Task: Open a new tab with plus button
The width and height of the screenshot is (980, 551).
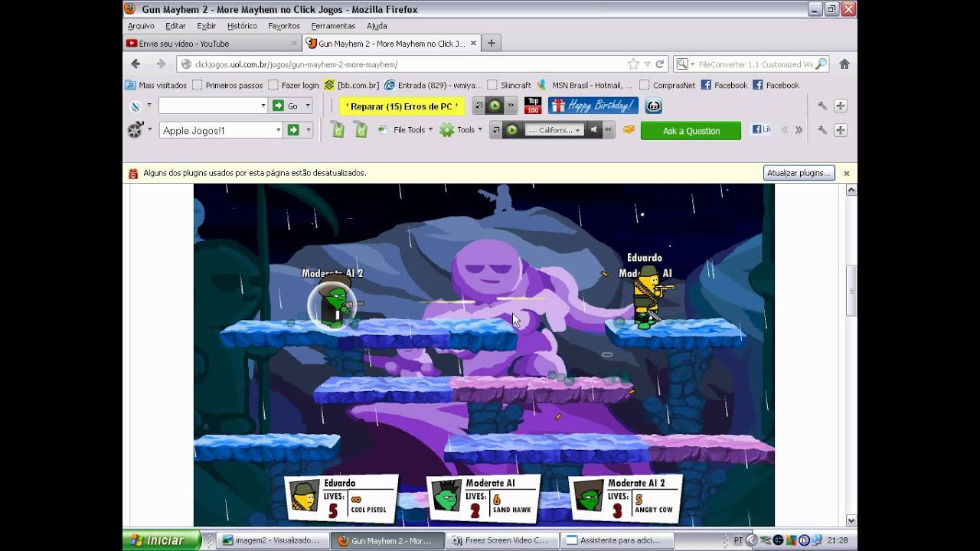Action: pos(491,44)
